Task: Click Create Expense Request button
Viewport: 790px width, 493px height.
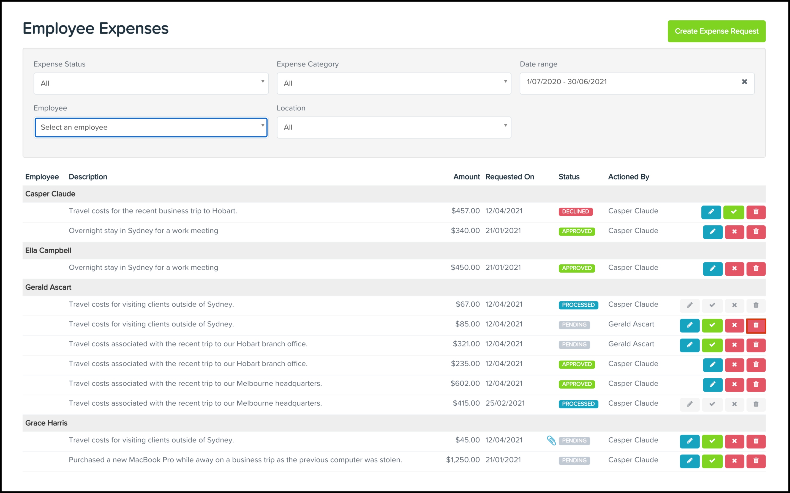Action: (x=716, y=31)
